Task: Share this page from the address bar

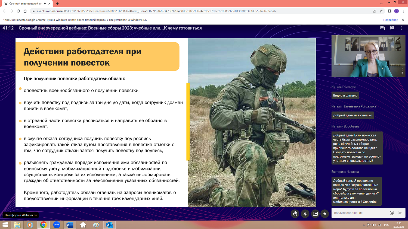Action: pyautogui.click(x=374, y=11)
